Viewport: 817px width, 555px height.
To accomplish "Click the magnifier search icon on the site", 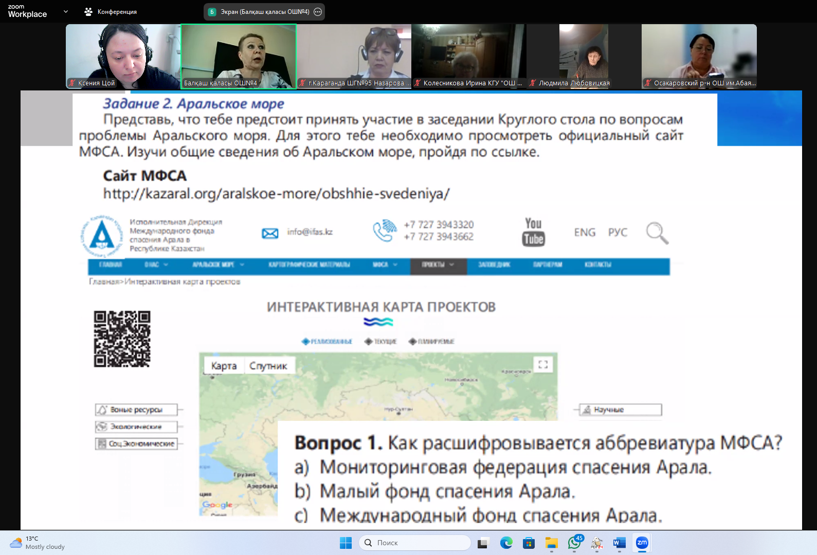I will pyautogui.click(x=657, y=233).
